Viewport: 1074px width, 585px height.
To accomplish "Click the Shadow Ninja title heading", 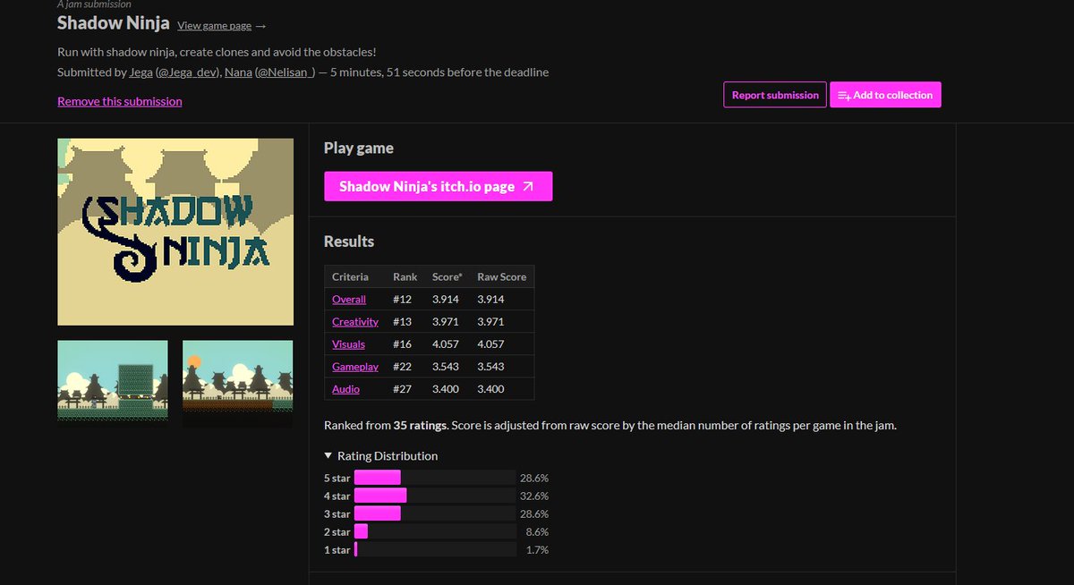I will click(x=114, y=23).
